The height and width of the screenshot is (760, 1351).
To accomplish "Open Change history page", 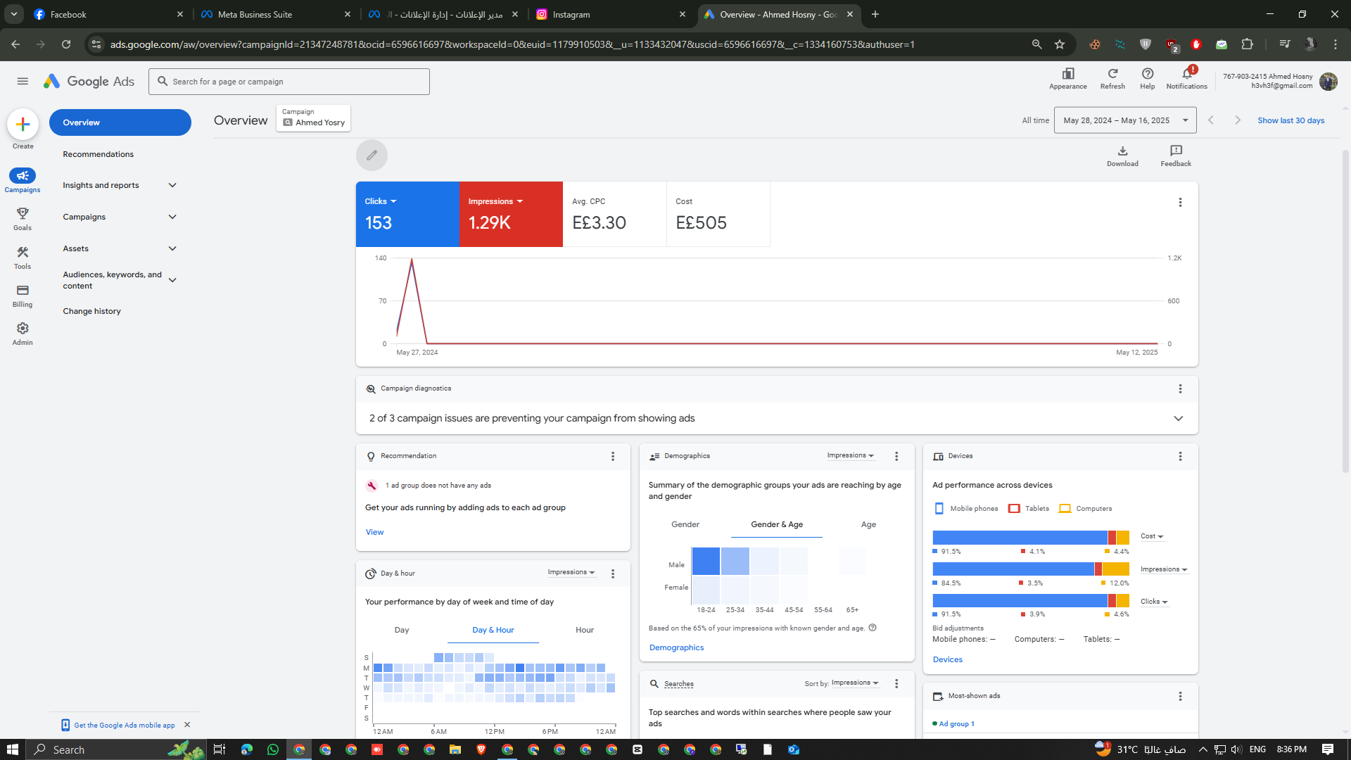I will click(91, 311).
